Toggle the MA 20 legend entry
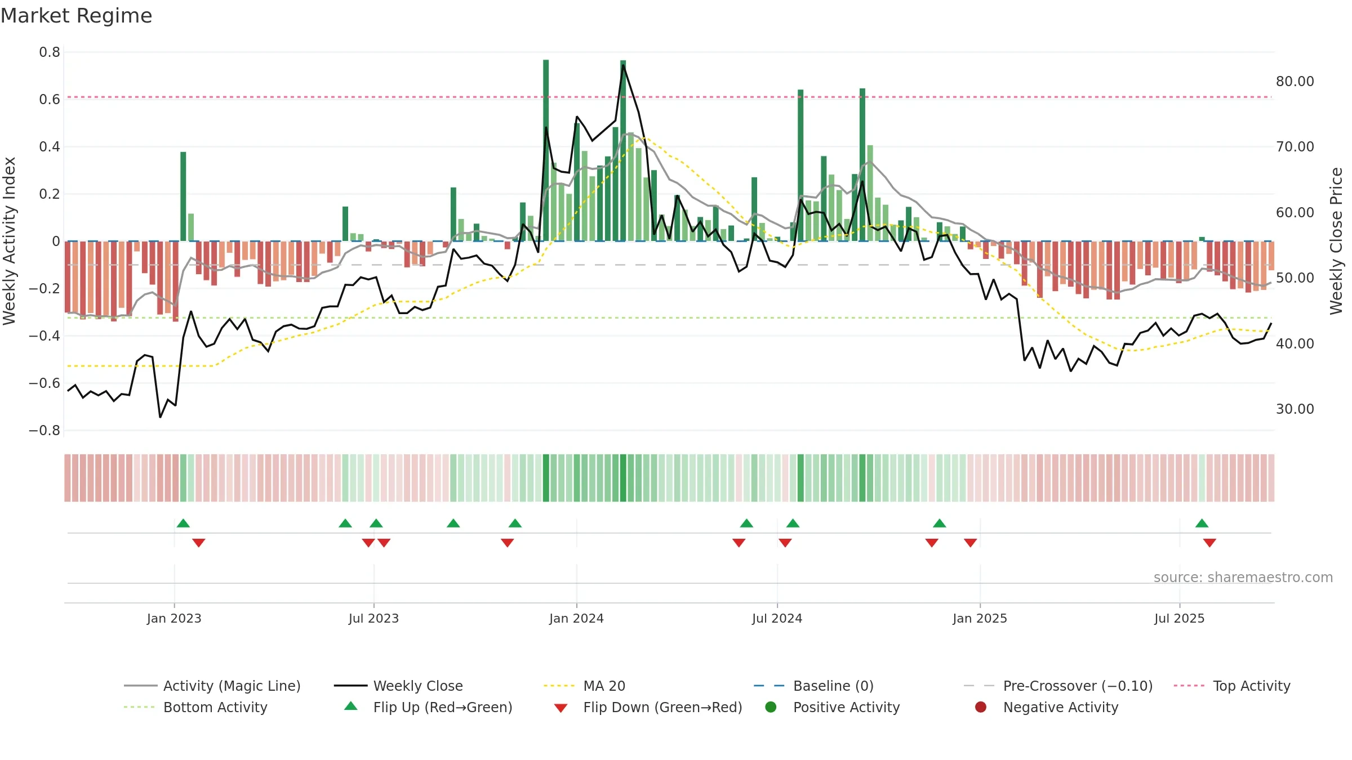Screen dimensions: 1352x760 [584, 686]
